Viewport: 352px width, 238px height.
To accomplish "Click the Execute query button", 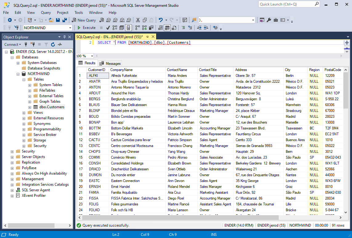I will 86,28.
